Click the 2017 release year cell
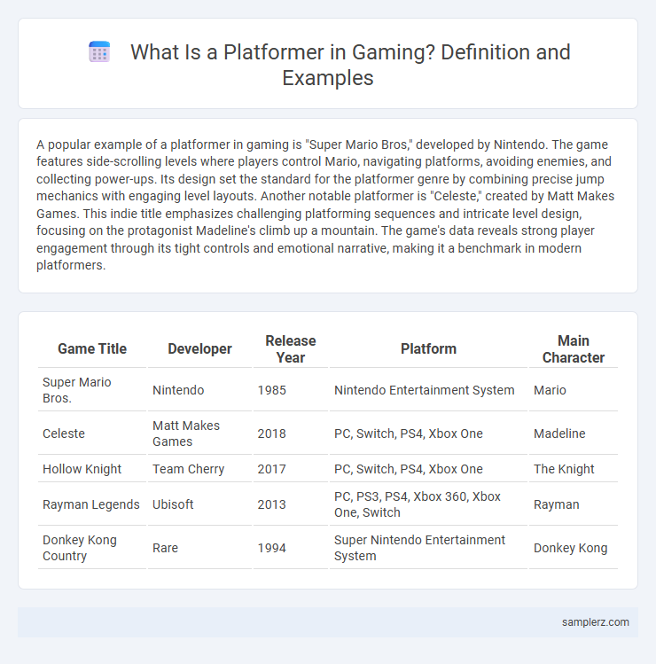The width and height of the screenshot is (656, 664). click(291, 469)
